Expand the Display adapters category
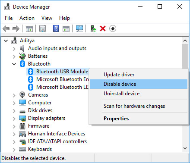Image resolution: width=190 pixels, height=163 pixels. point(14,119)
